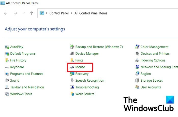
Task: Click Control Panel icon in address bar
Action: [42, 13]
